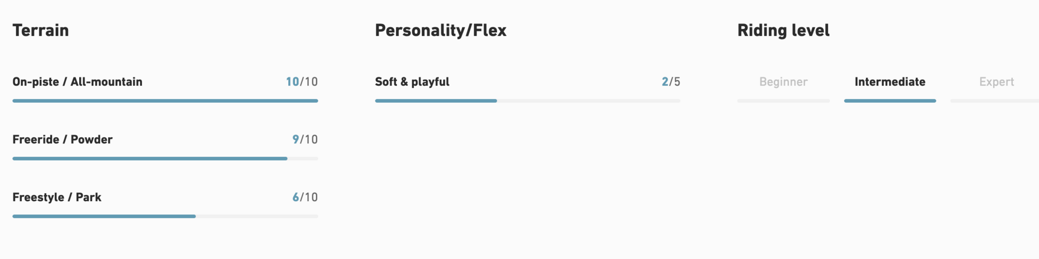Screen dimensions: 1039x259
Task: Click the 2/5 flex rating
Action: pos(671,82)
